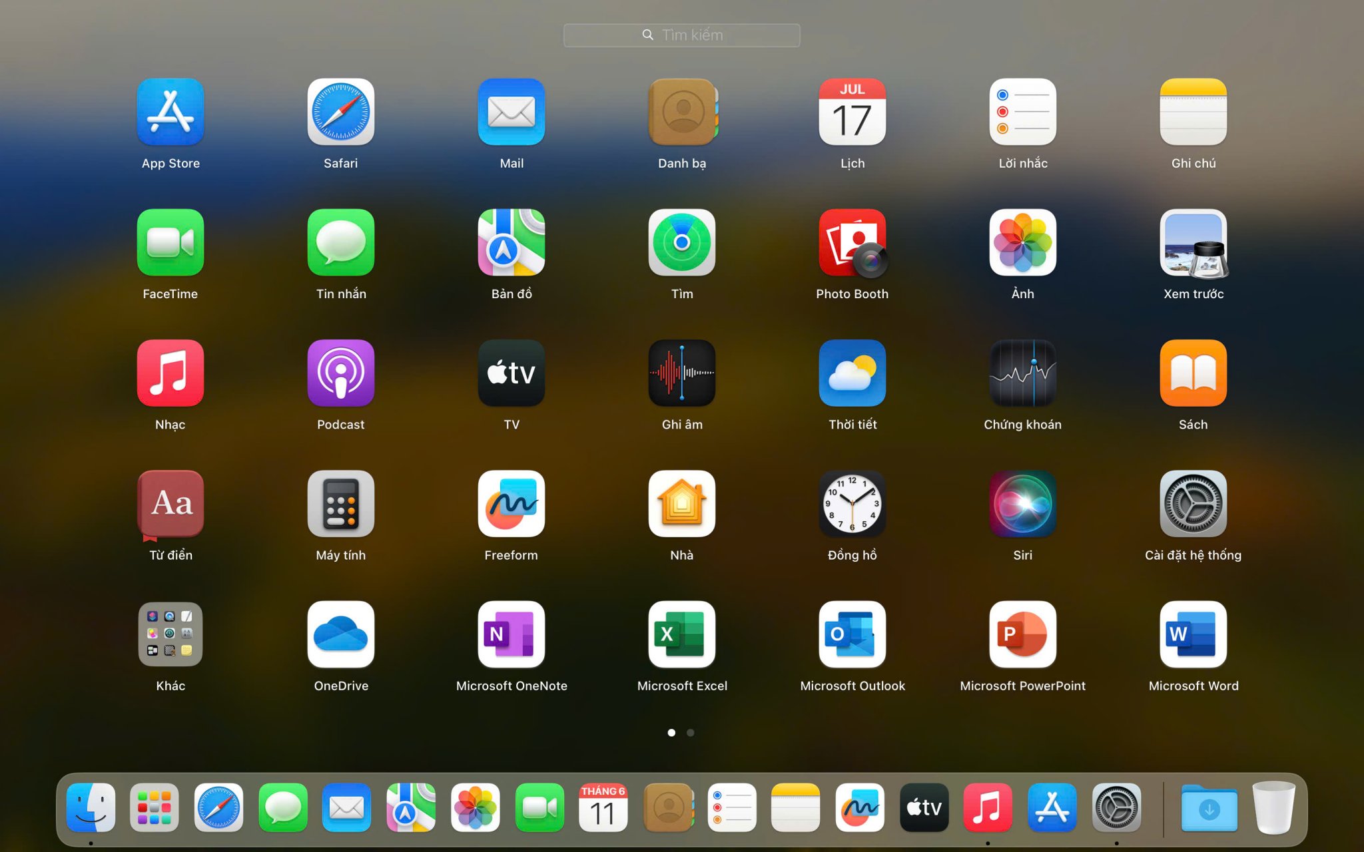Open the Mail app in Launchpad
This screenshot has height=852, width=1364.
511,112
